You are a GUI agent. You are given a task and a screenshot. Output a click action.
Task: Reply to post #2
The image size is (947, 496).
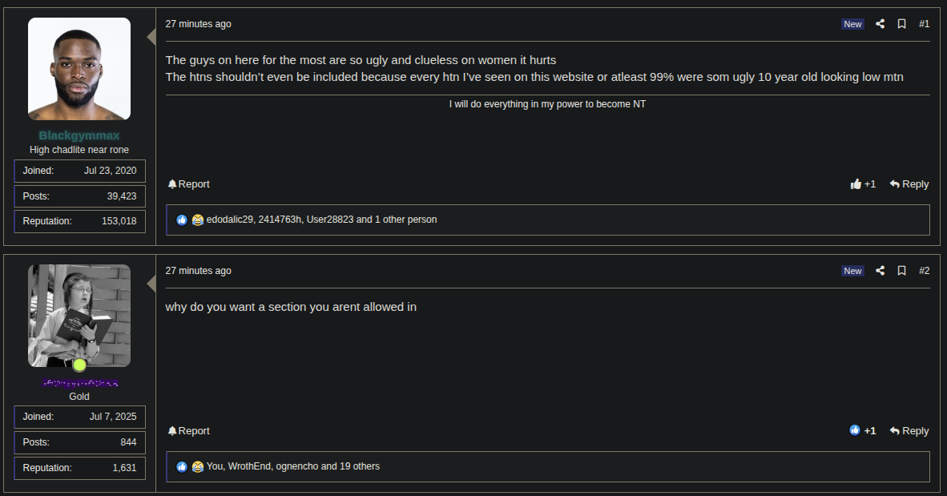coord(909,431)
